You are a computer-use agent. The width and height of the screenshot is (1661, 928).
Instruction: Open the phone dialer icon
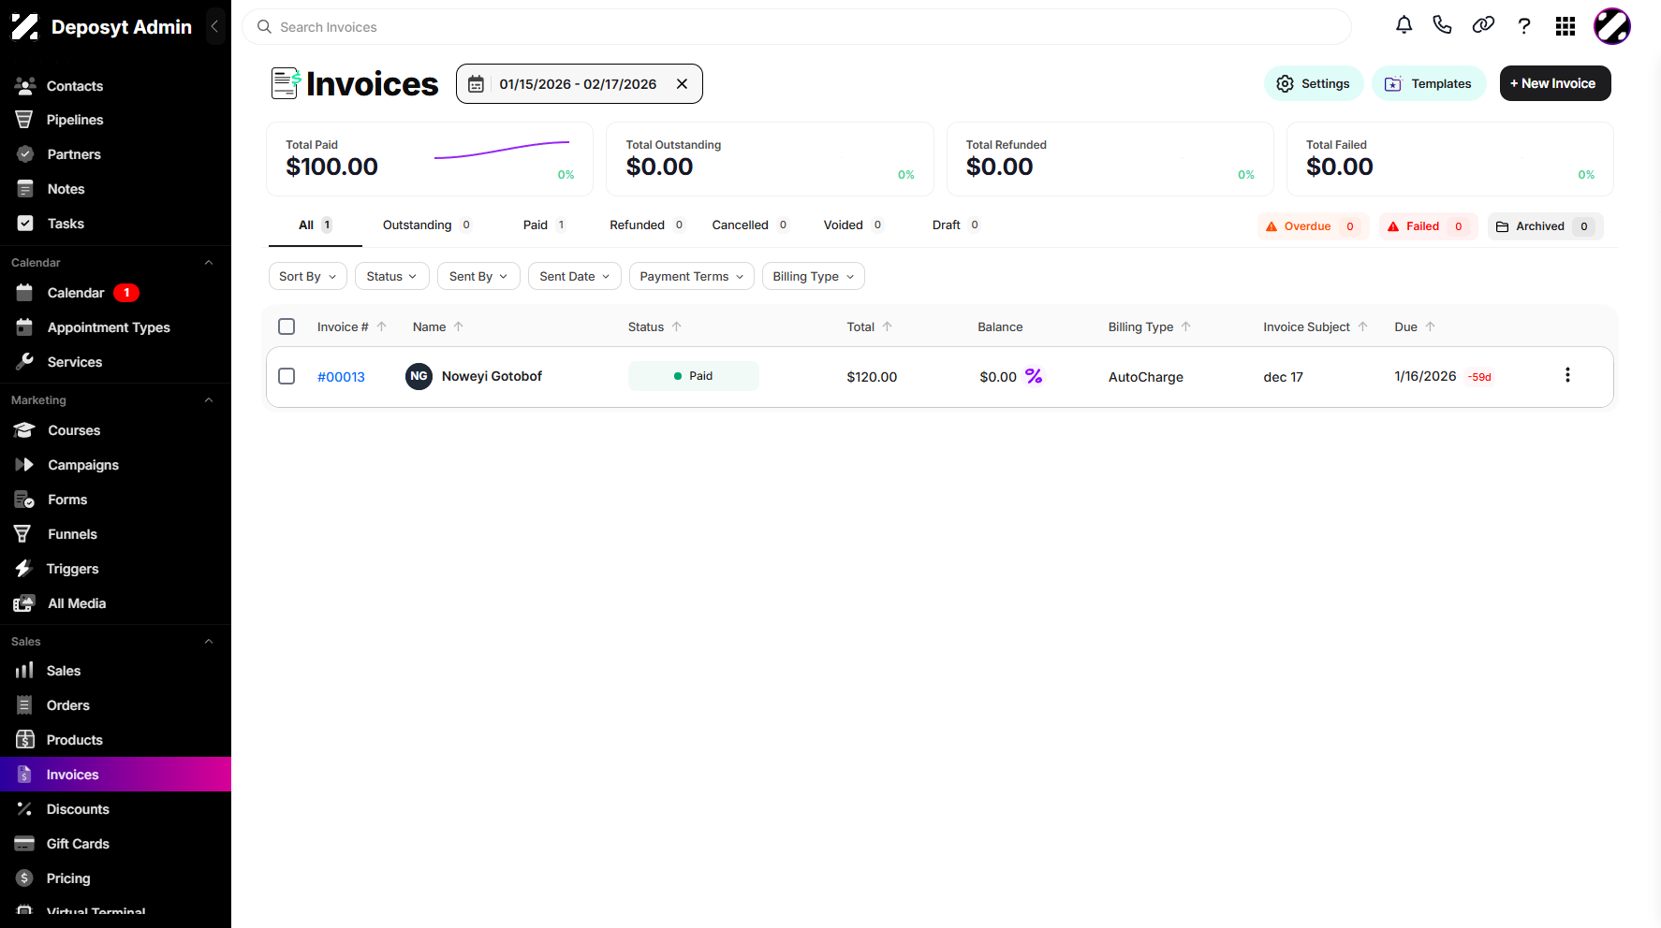click(1443, 25)
